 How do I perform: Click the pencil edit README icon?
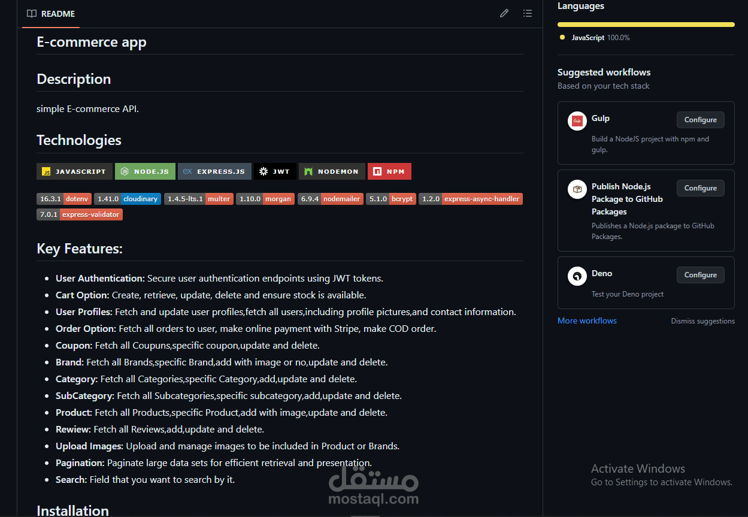tap(504, 13)
